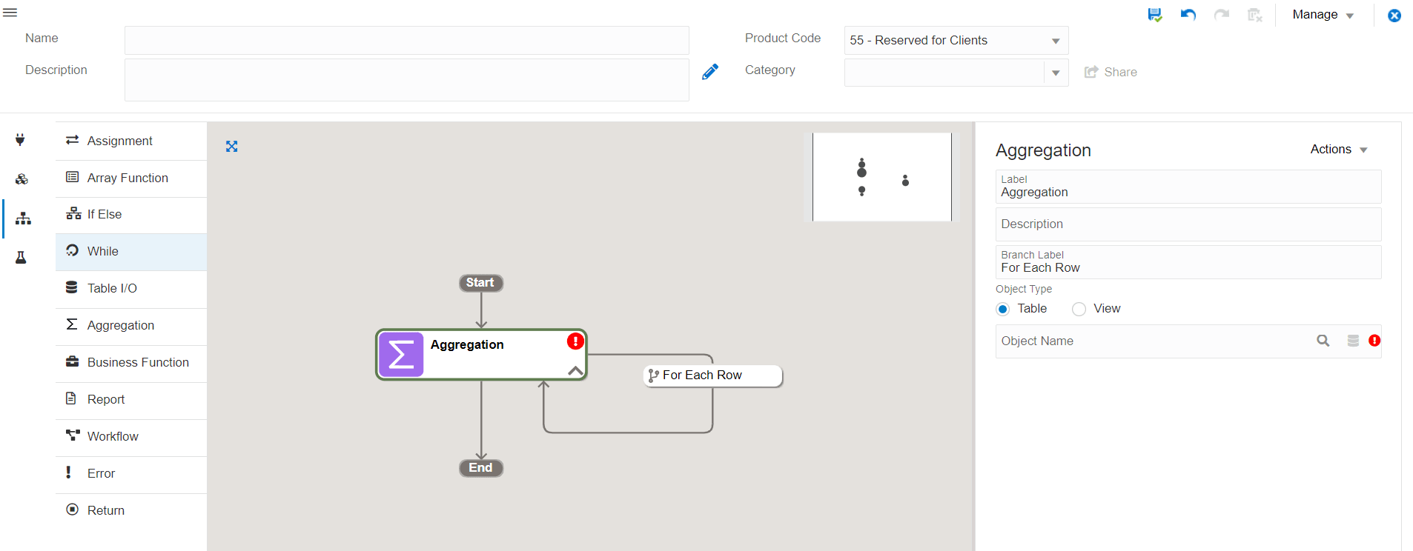
Task: Select Aggregation from the component palette
Action: [x=131, y=326]
